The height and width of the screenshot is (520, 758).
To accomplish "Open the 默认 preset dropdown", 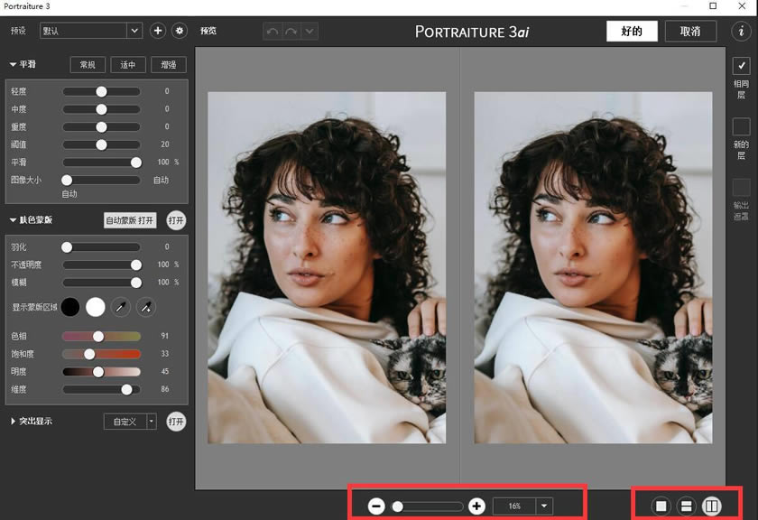I will [134, 30].
